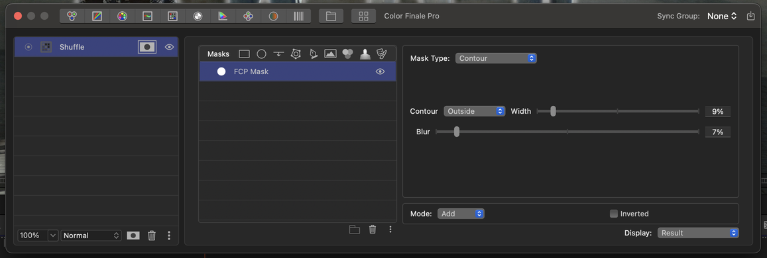Add a person silhouette mask
This screenshot has height=258, width=767.
point(365,54)
